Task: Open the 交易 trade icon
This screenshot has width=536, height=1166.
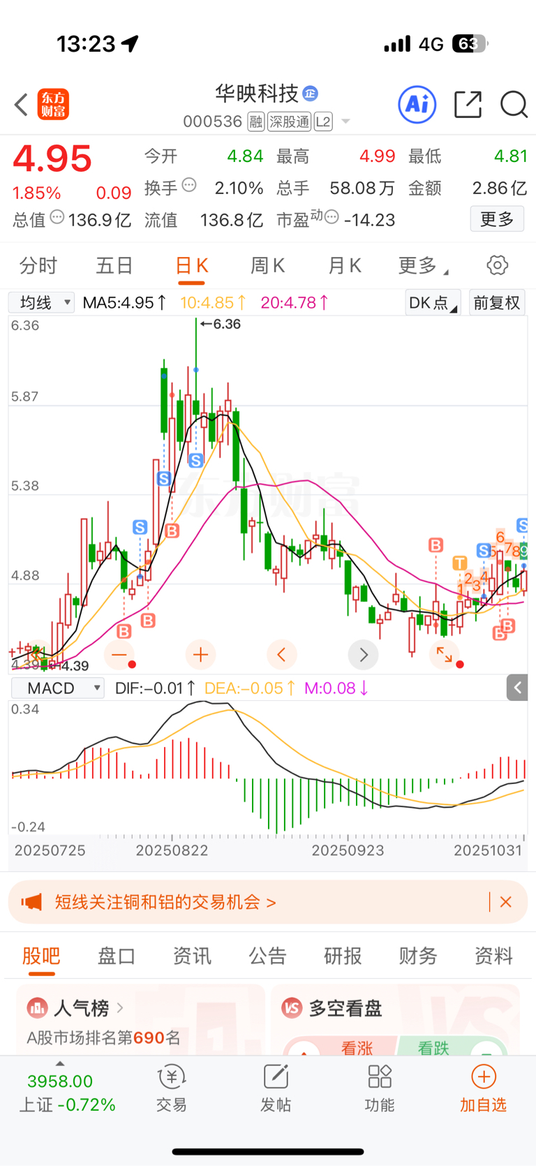Action: pyautogui.click(x=172, y=1088)
